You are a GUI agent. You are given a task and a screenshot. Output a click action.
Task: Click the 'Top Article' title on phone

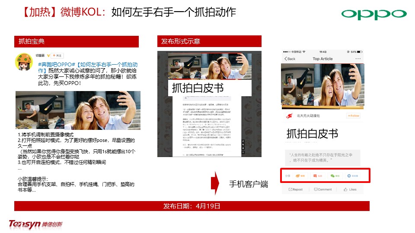pyautogui.click(x=322, y=59)
